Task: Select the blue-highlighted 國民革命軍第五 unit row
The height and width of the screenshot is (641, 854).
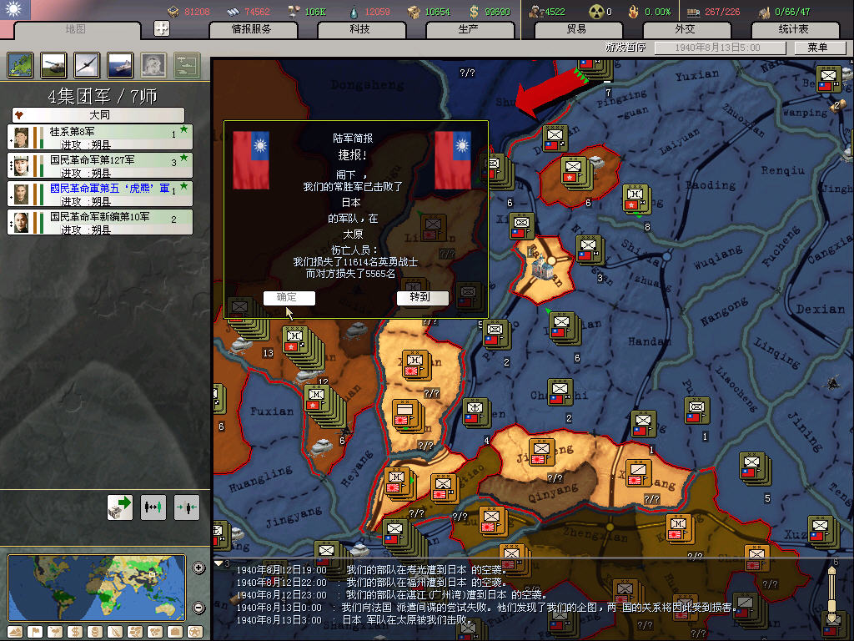Action: [100, 194]
